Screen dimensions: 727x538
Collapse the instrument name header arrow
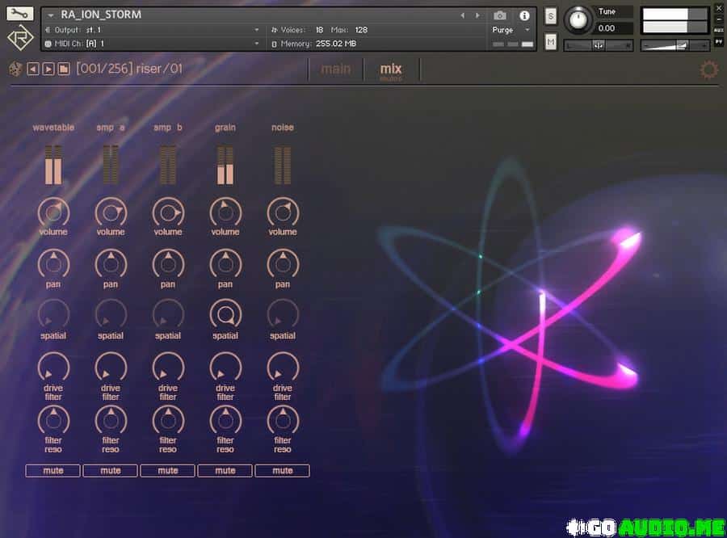pyautogui.click(x=51, y=15)
